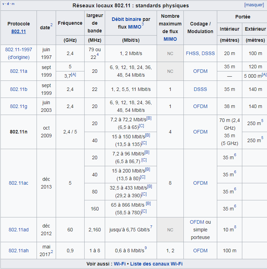Open the 802.11ah protocol link
267x269 pixels.
tap(18, 251)
